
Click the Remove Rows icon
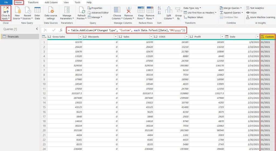[x=150, y=10]
